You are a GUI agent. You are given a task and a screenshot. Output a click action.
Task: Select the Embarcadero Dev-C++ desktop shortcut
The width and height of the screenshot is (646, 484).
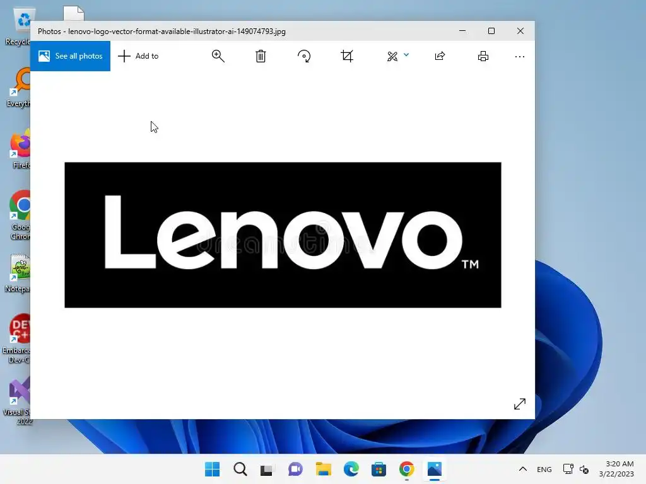click(17, 338)
